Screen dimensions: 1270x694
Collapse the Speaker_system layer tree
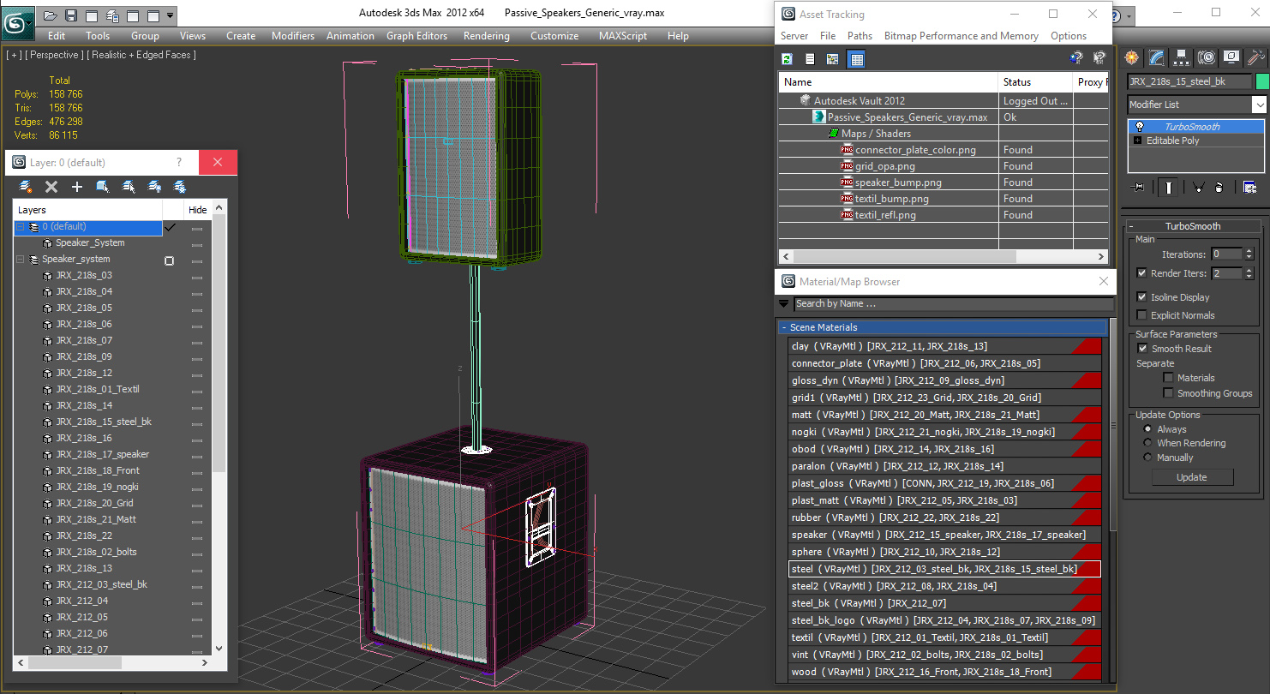pos(20,260)
